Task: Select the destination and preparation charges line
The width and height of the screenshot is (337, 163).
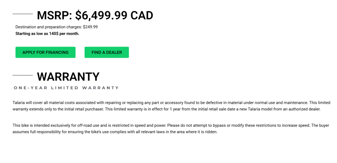Action: (56, 27)
